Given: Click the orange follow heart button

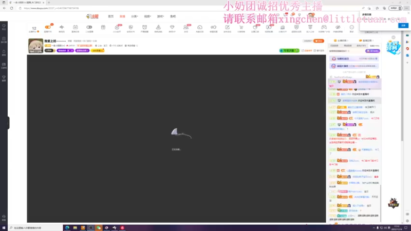Looking at the screenshot, I should [319, 41].
